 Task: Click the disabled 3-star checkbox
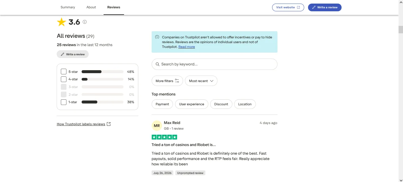[64, 87]
